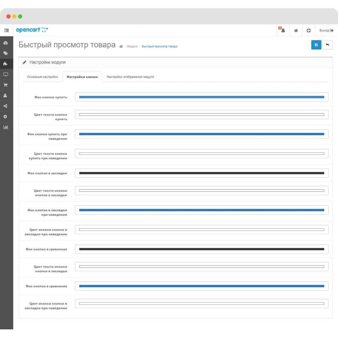Pick color for Цвет текста кнопки купить
The width and height of the screenshot is (338, 338).
click(202, 115)
